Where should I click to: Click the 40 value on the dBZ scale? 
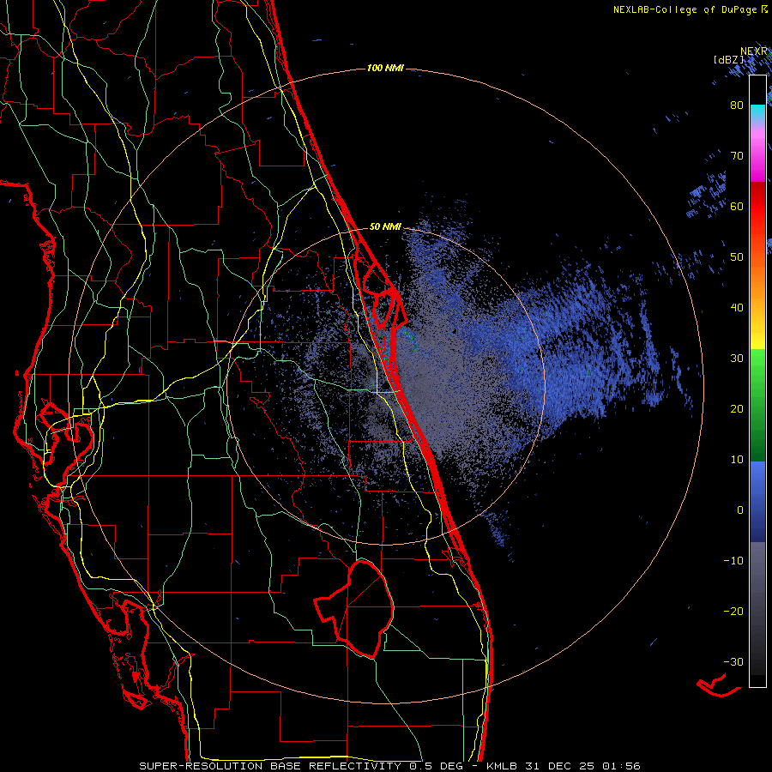(737, 308)
